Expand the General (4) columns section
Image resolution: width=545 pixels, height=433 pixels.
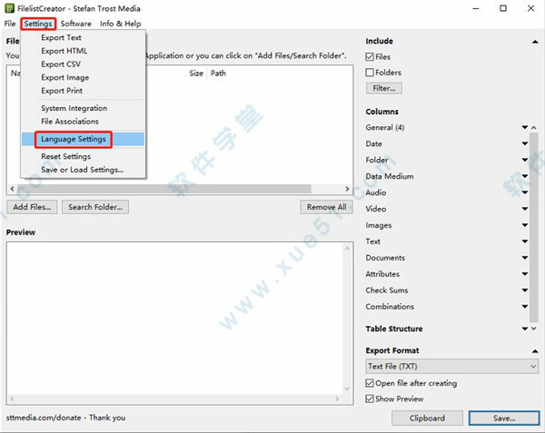tap(524, 128)
